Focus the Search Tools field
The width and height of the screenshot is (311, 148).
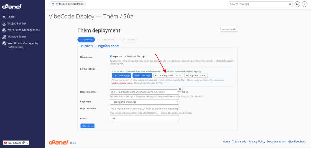click(261, 4)
